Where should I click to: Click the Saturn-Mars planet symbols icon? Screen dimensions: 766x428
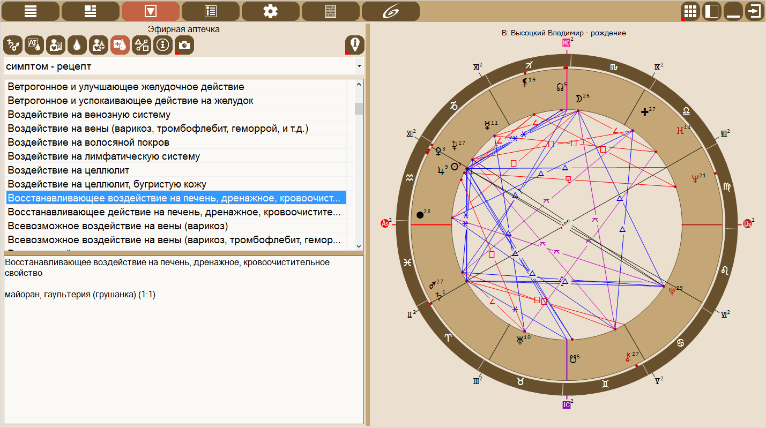point(13,46)
